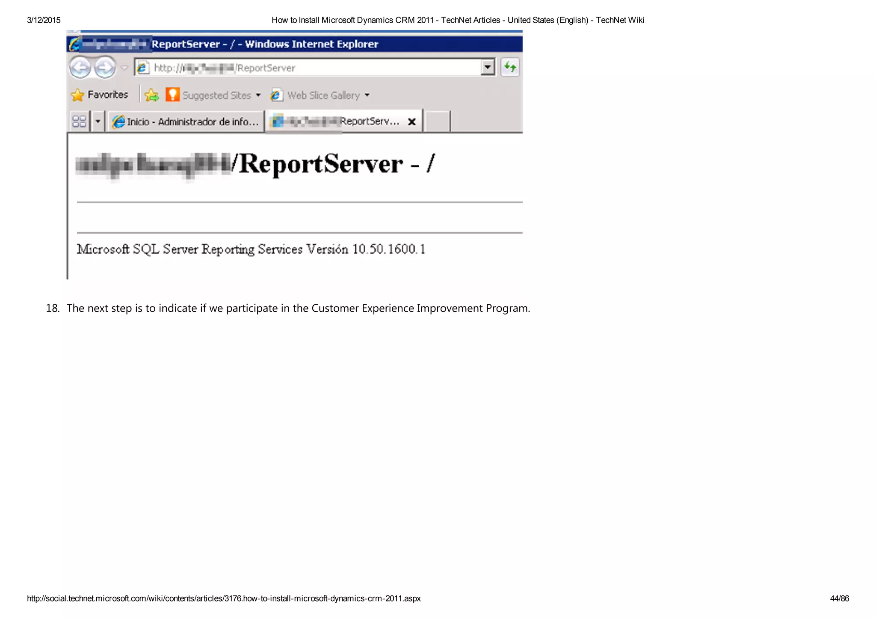Click the ReportServer URL address field
The width and height of the screenshot is (876, 619).
point(314,68)
